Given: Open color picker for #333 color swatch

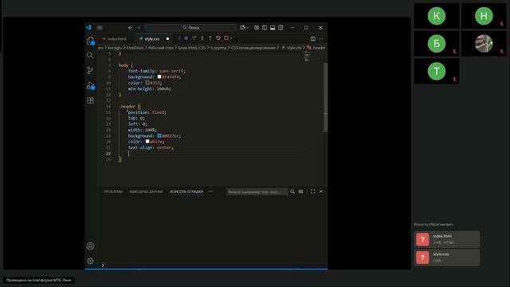Looking at the screenshot, I should click(147, 83).
